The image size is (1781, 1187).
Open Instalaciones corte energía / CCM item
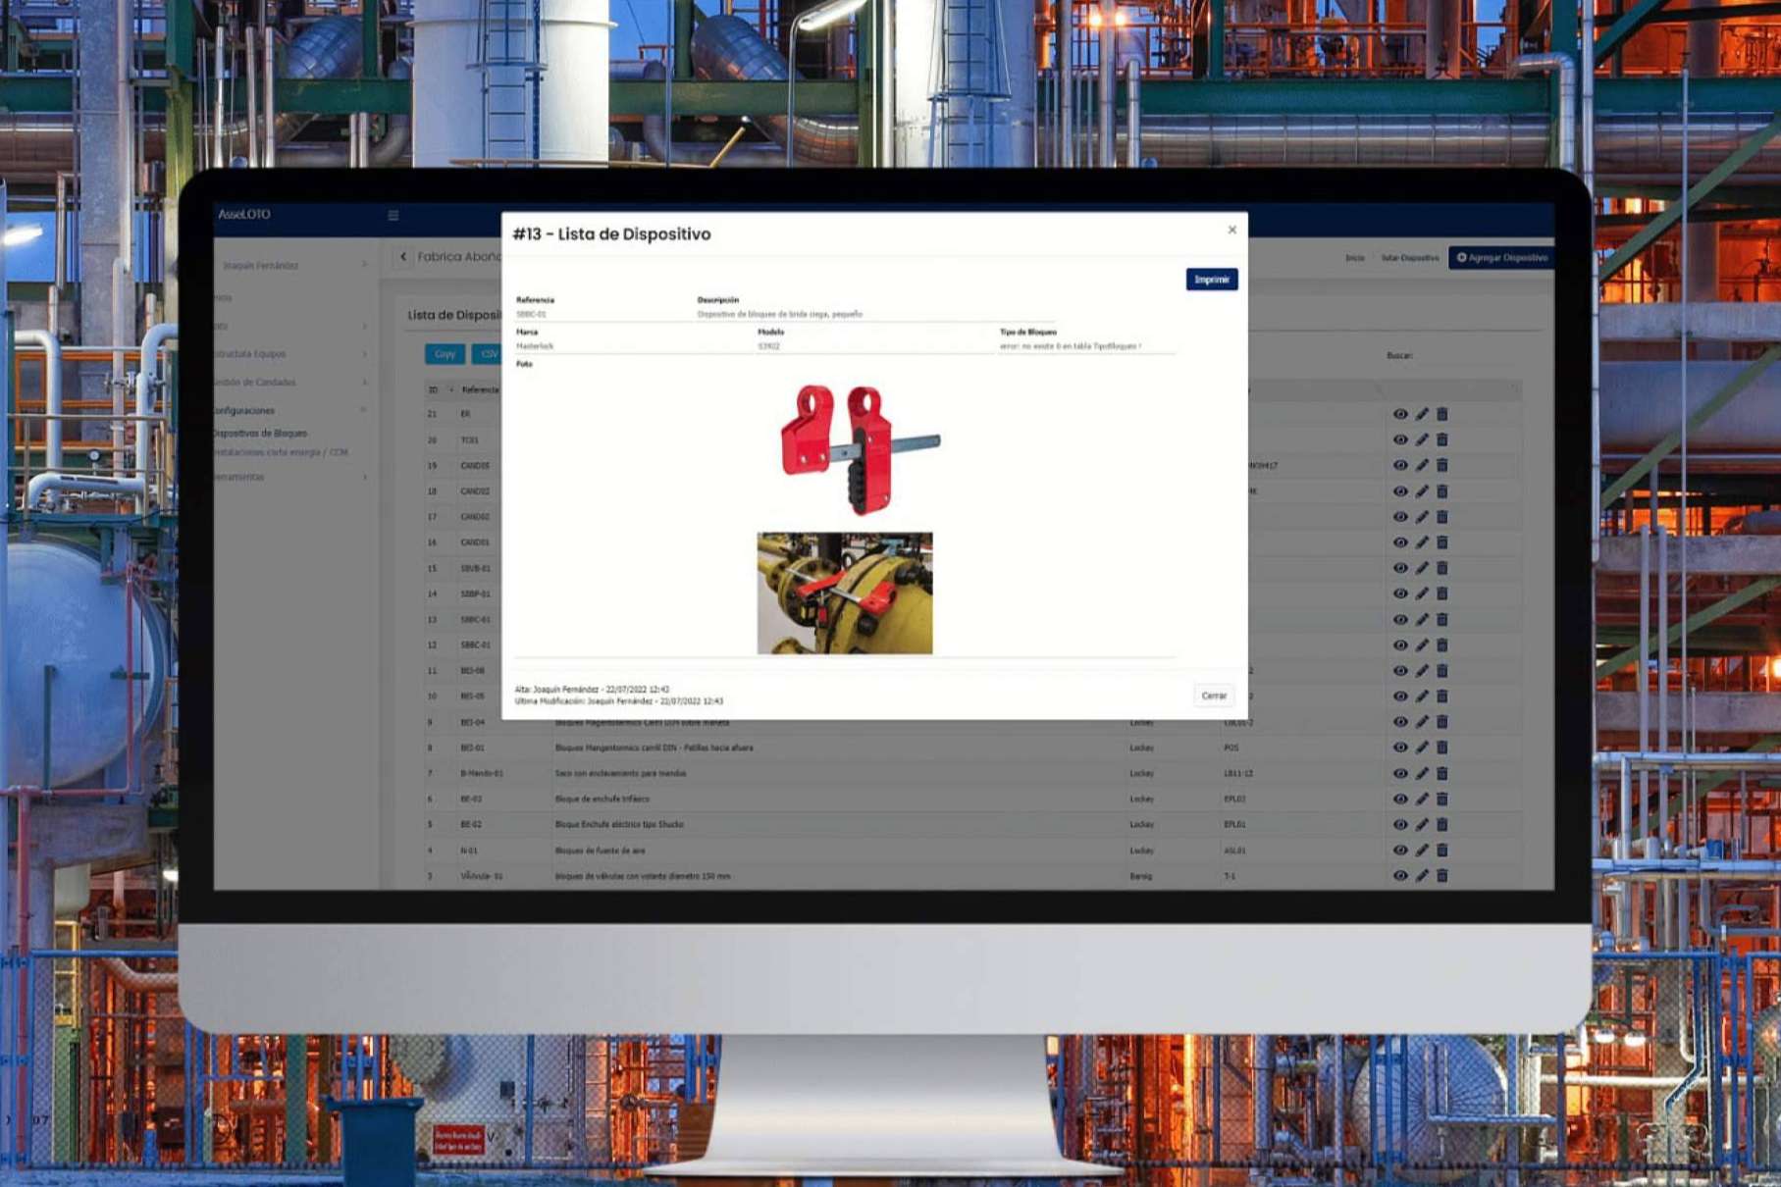pyautogui.click(x=281, y=452)
